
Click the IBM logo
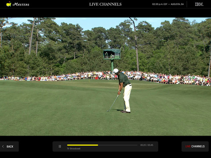pyautogui.click(x=199, y=4)
